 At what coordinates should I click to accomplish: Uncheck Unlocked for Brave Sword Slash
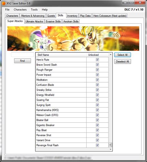[97, 65]
